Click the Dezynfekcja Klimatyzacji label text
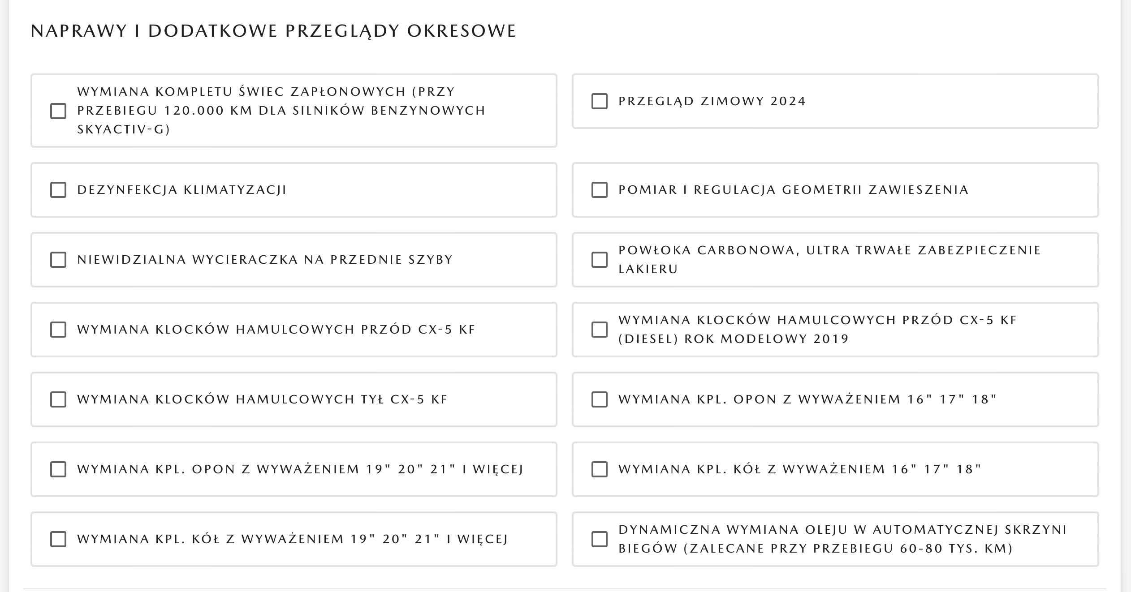 181,190
